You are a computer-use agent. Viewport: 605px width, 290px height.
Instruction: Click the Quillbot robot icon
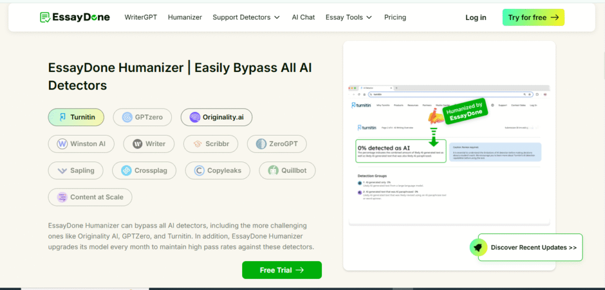coord(274,170)
